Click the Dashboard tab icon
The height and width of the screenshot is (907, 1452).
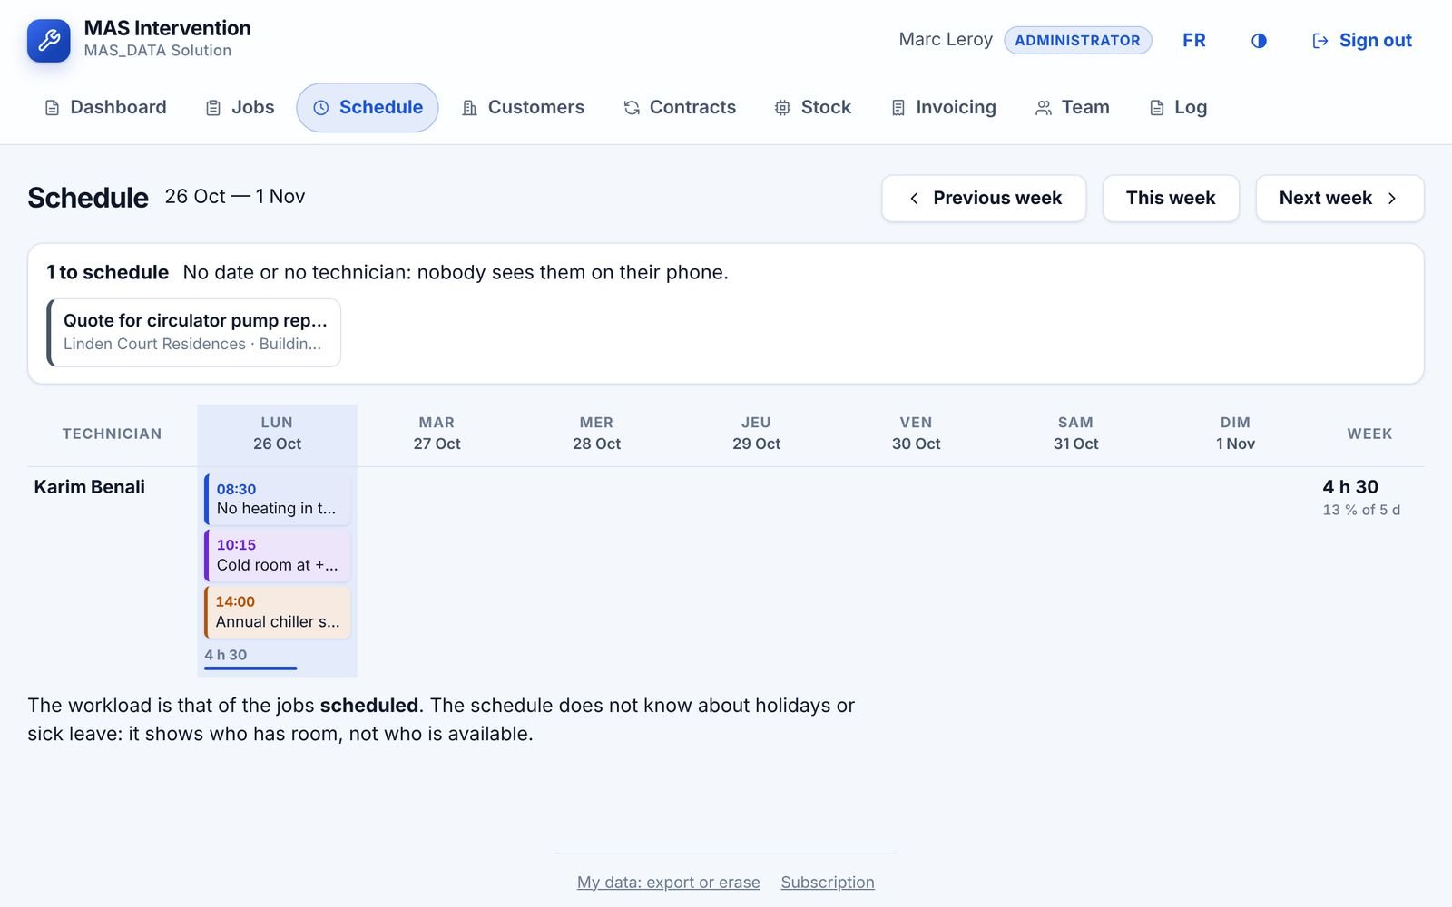pos(52,108)
